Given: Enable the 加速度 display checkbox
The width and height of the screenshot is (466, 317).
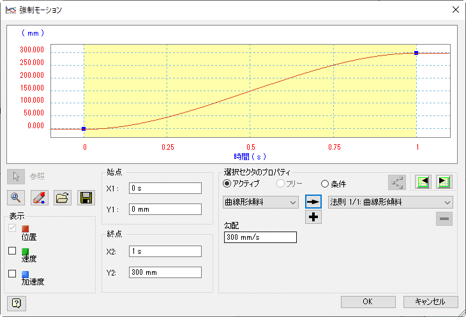Looking at the screenshot, I should pyautogui.click(x=12, y=274).
